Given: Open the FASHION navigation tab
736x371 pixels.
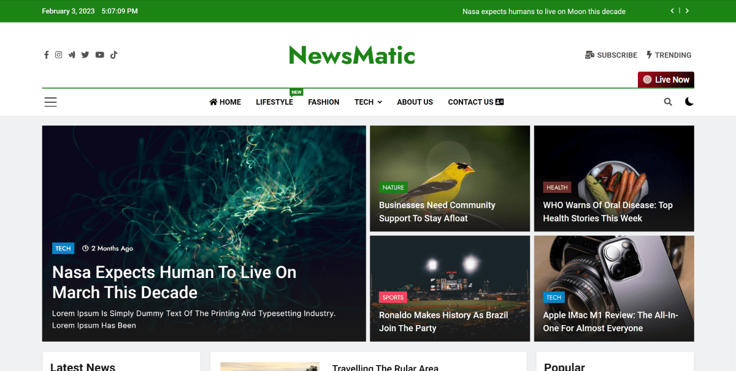Looking at the screenshot, I should coord(323,102).
